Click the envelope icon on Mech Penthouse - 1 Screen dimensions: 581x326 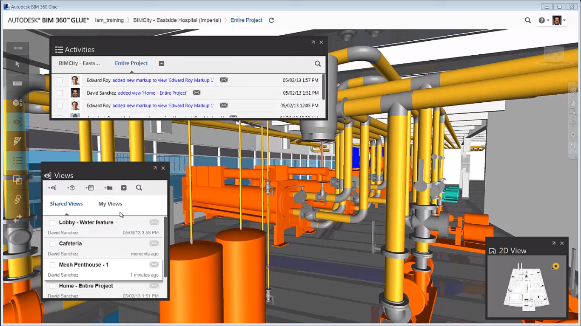[154, 265]
